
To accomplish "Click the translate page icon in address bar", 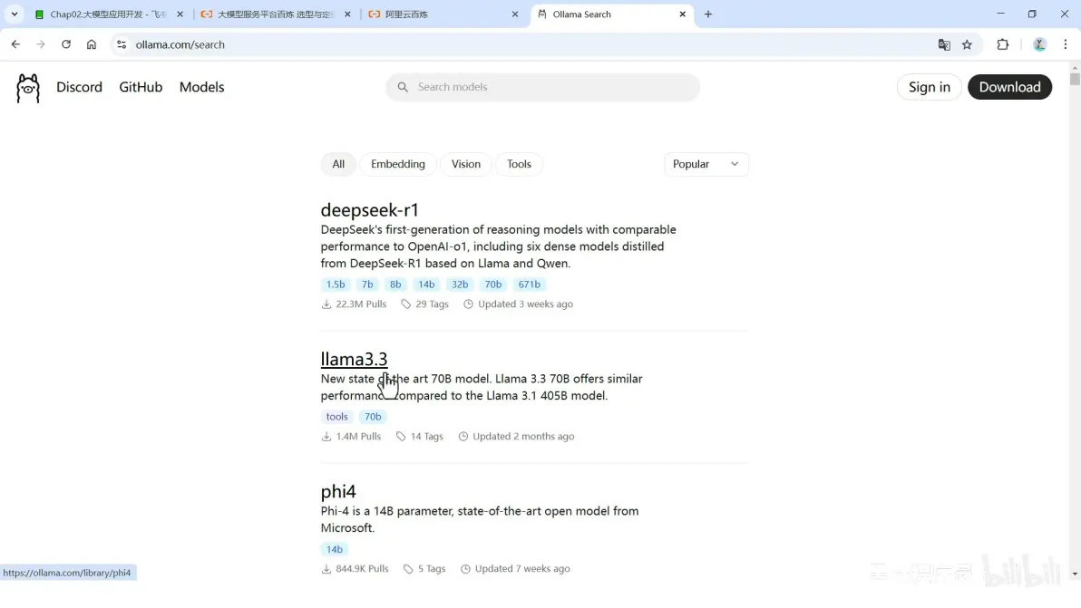I will tap(943, 44).
